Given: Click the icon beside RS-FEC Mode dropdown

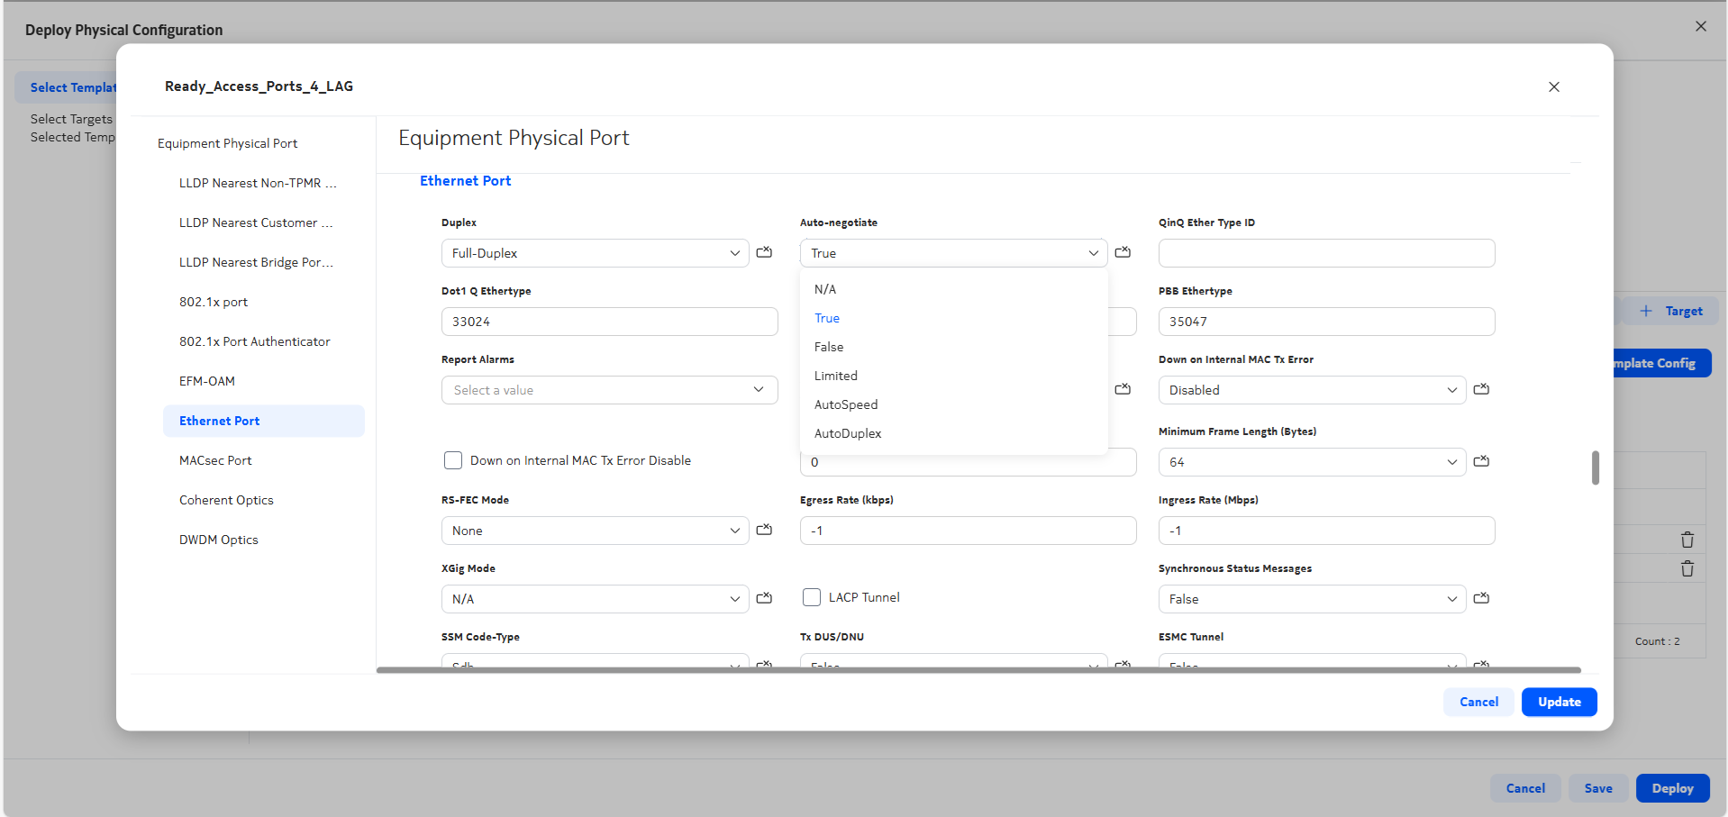Looking at the screenshot, I should click(764, 530).
